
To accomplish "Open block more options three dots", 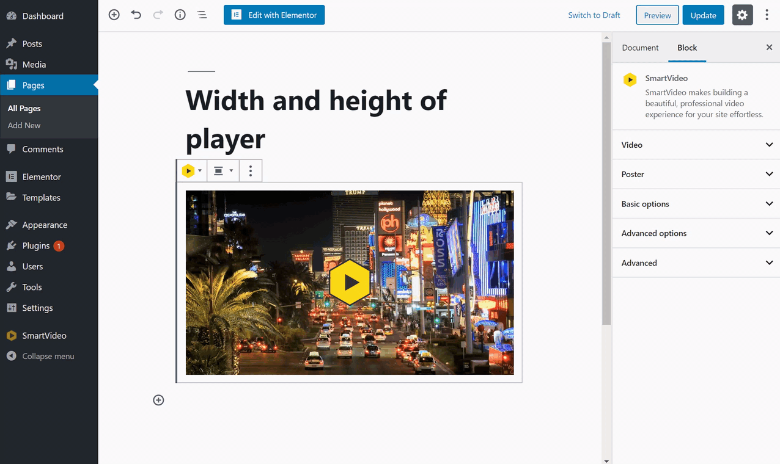I will tap(251, 171).
